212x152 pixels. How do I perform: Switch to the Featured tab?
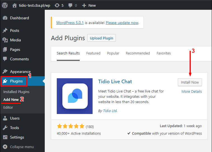(93, 53)
